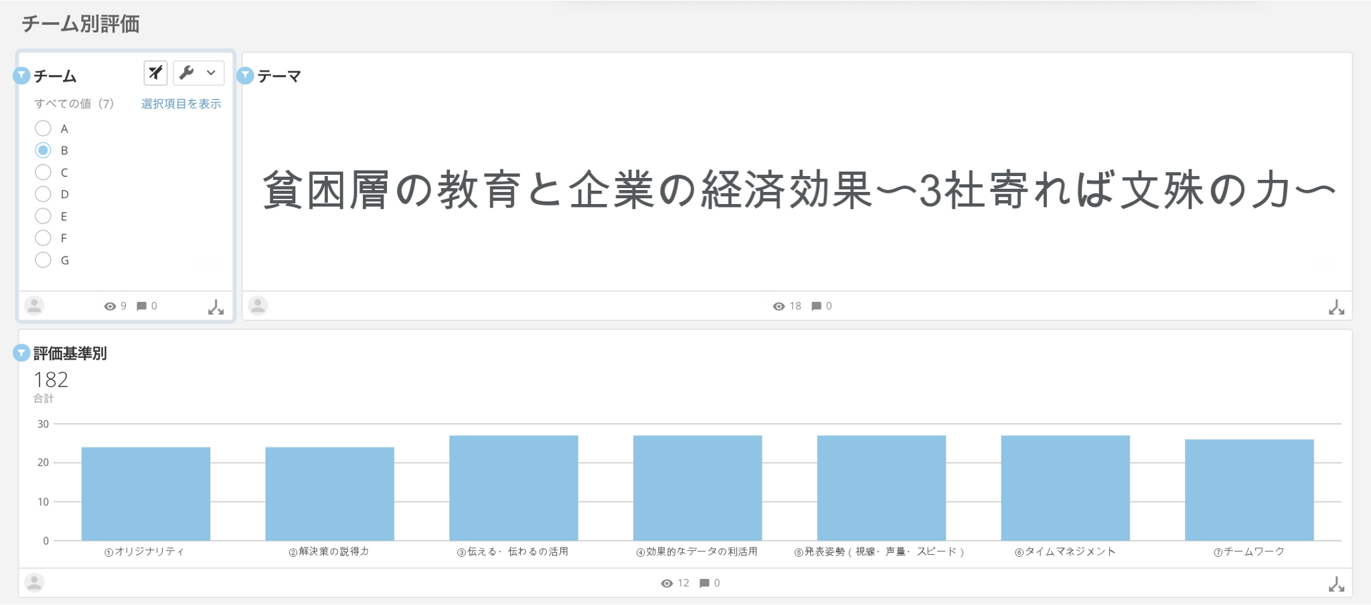Click the funnel icon beside テーマ title

[x=246, y=75]
